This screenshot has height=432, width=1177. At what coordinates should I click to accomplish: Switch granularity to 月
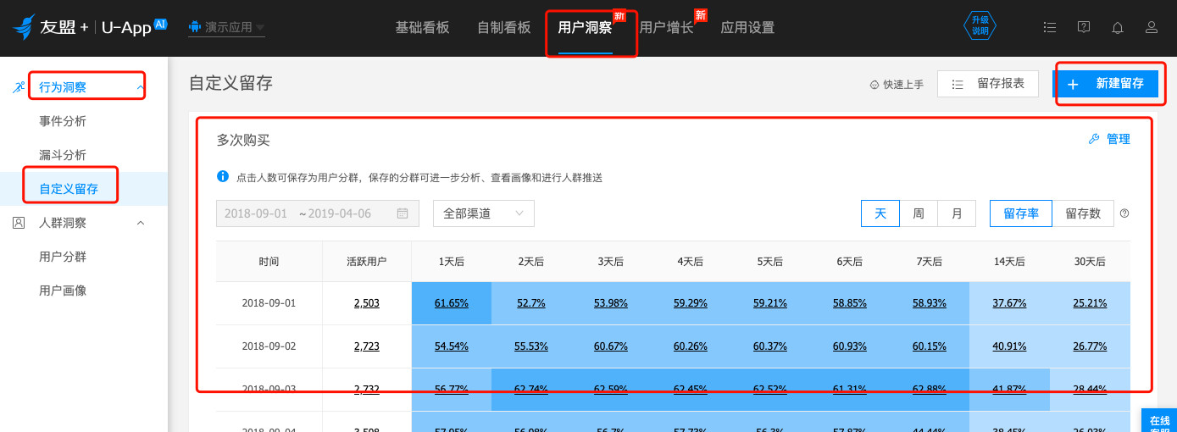point(957,213)
